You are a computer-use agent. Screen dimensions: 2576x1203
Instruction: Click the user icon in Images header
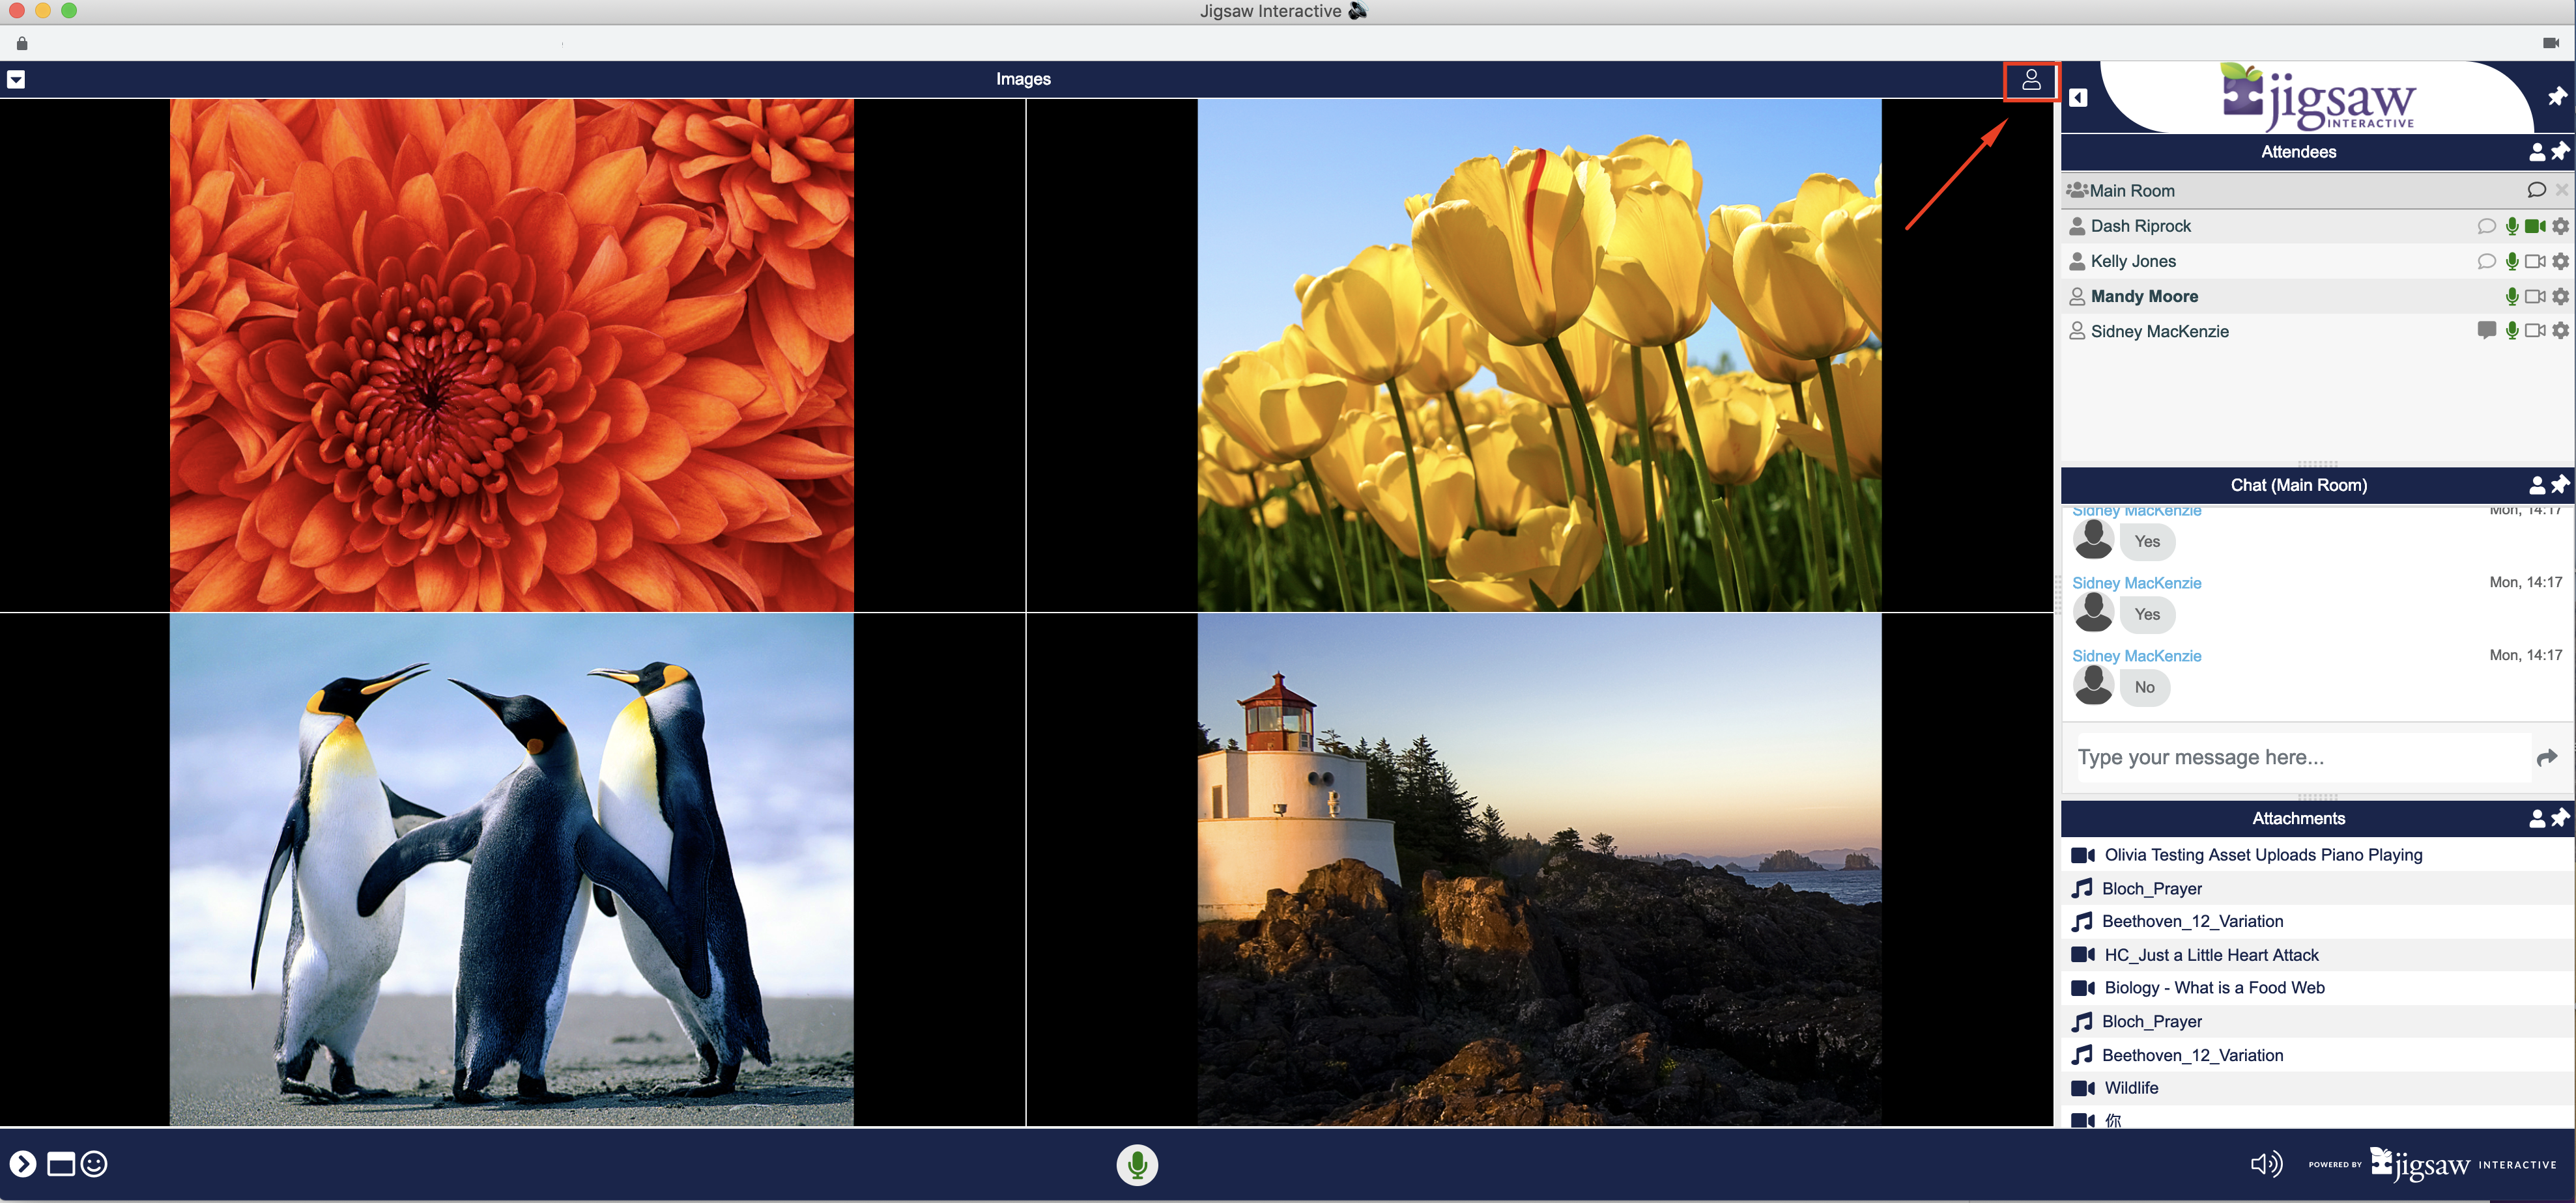coord(2030,80)
